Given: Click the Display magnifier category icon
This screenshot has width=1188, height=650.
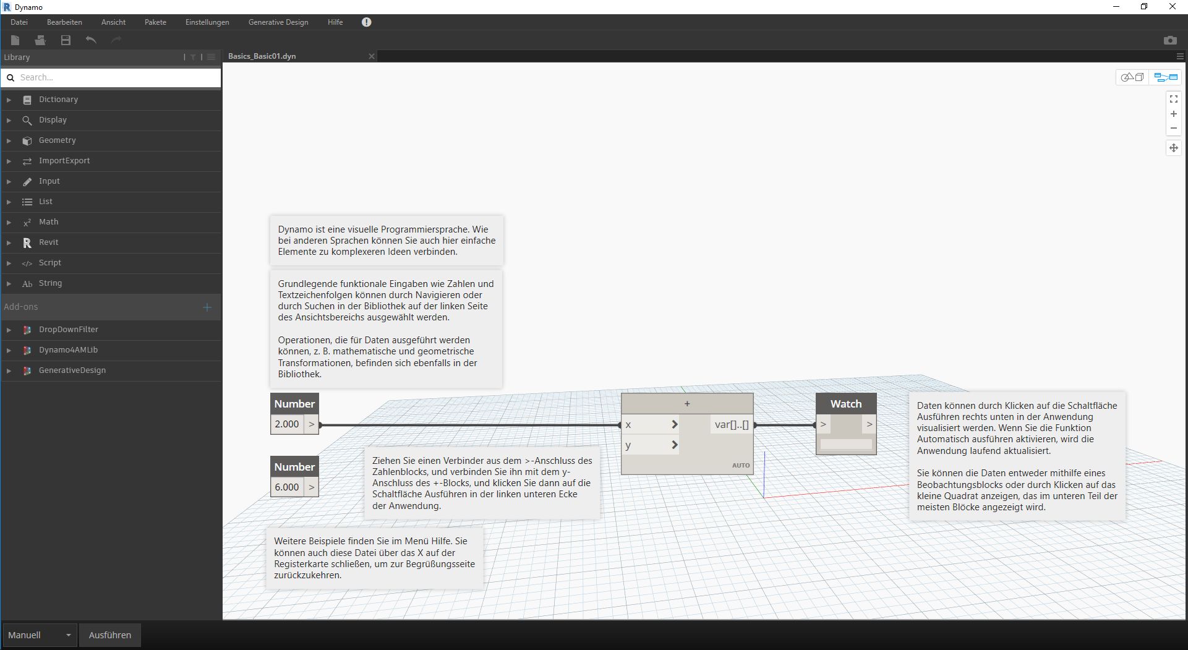Looking at the screenshot, I should (27, 120).
